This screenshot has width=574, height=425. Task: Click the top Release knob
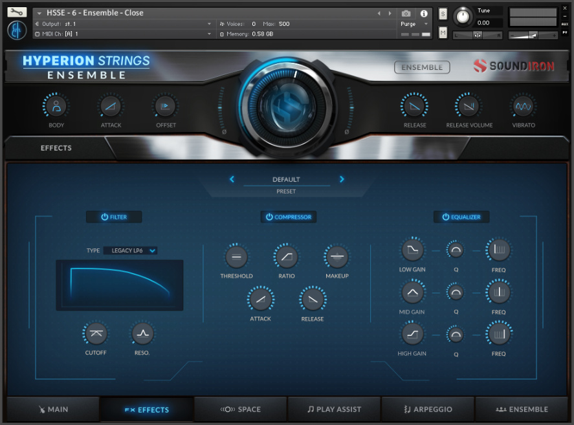[414, 106]
